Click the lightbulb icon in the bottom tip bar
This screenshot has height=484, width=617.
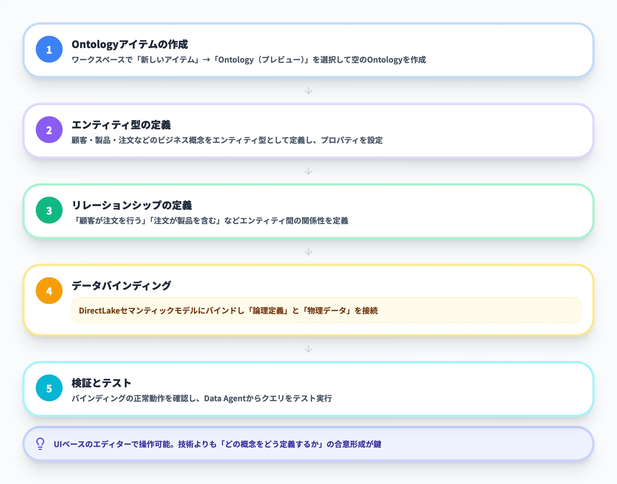[x=40, y=443]
